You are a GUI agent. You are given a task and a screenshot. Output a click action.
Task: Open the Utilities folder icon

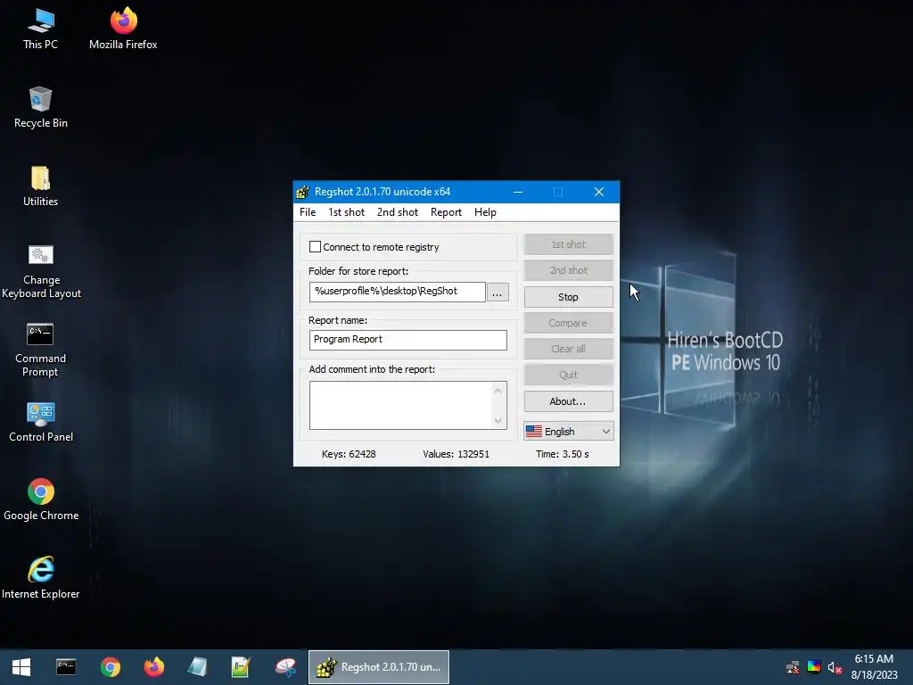pos(40,186)
